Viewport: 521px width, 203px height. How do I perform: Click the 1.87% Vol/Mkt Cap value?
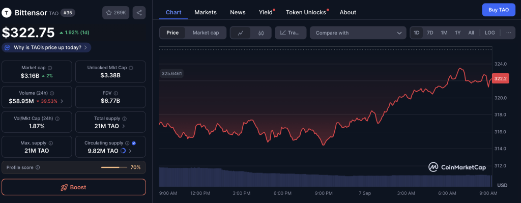tap(37, 126)
